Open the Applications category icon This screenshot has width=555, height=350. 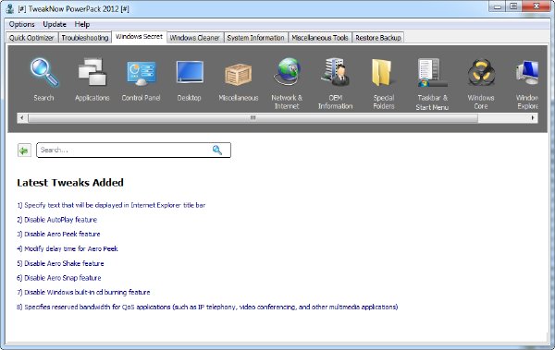point(92,72)
